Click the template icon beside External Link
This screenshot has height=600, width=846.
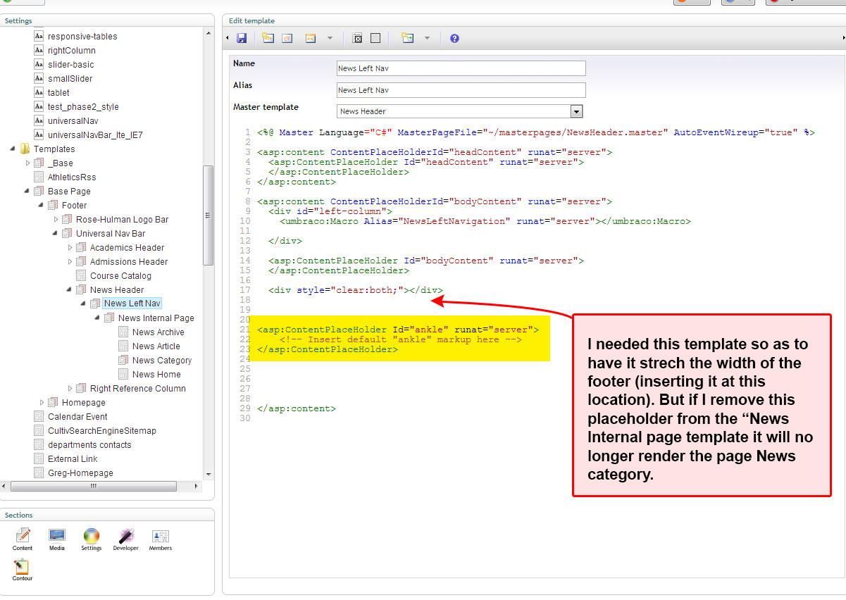point(39,458)
